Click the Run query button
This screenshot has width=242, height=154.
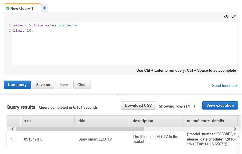pyautogui.click(x=17, y=85)
